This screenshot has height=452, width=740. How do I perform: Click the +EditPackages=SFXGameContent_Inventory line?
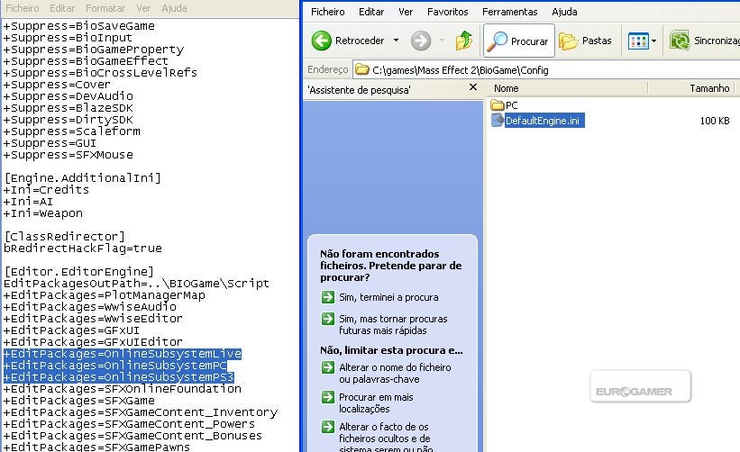(x=141, y=412)
